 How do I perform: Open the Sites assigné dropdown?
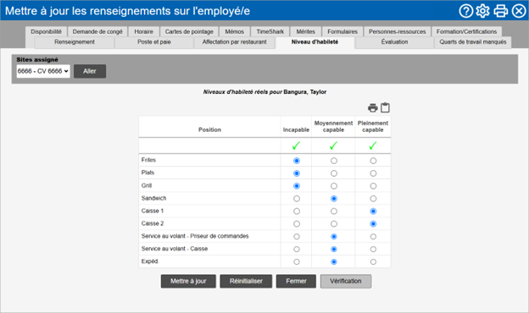coord(43,71)
